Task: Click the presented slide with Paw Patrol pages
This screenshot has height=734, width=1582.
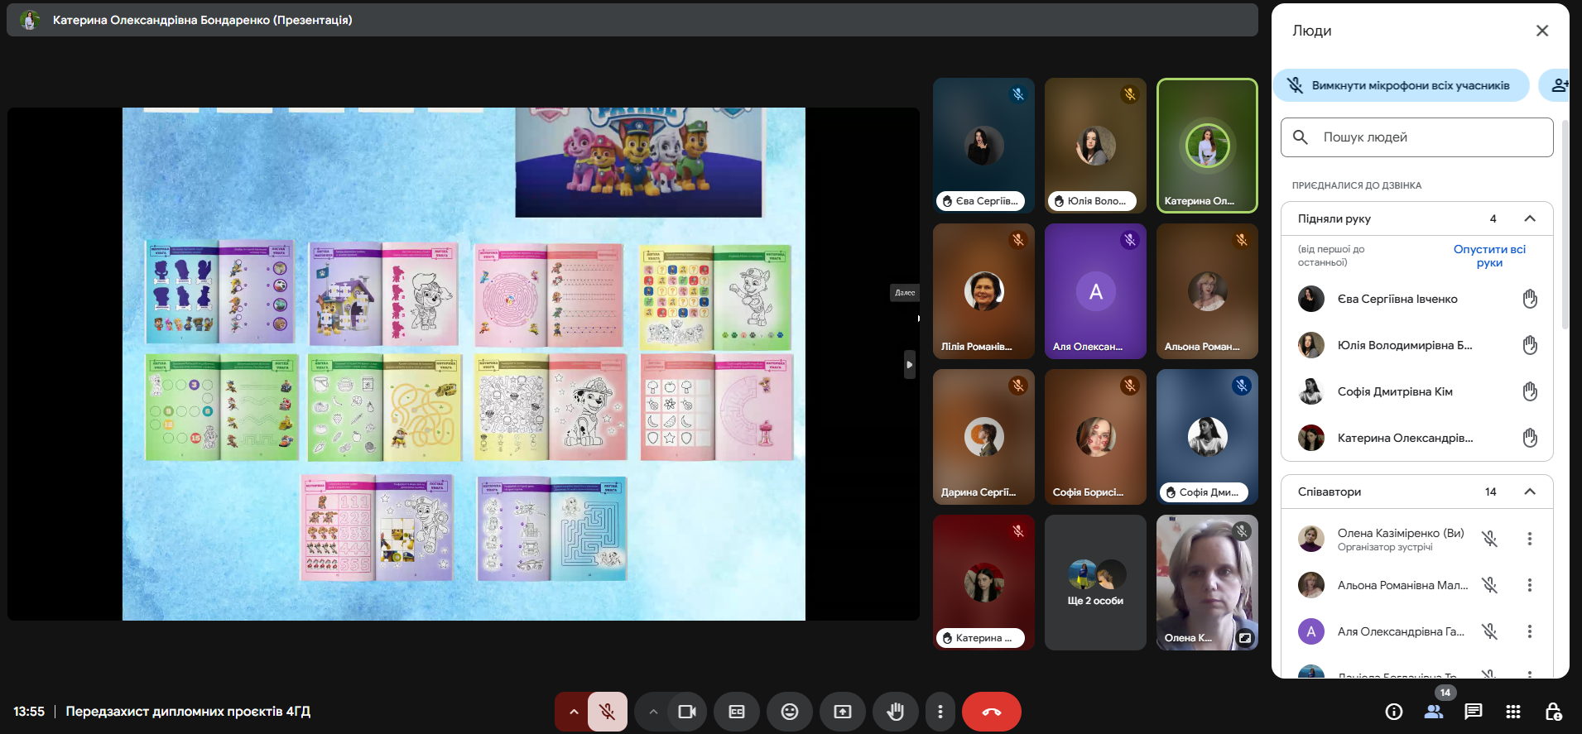Action: click(464, 364)
